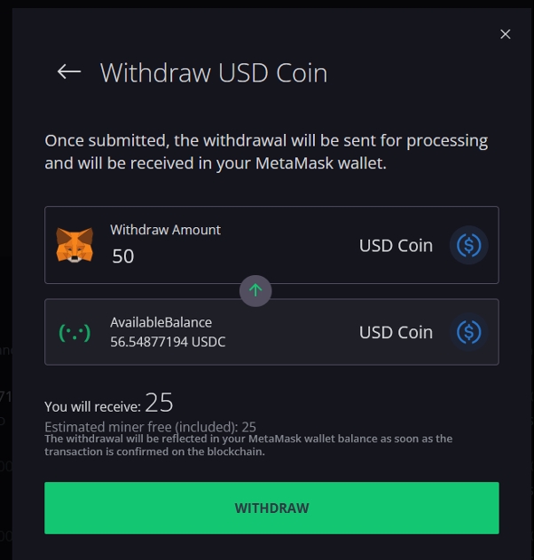534x560 pixels.
Task: Click the 56.54877194 USDC balance value
Action: (x=168, y=342)
